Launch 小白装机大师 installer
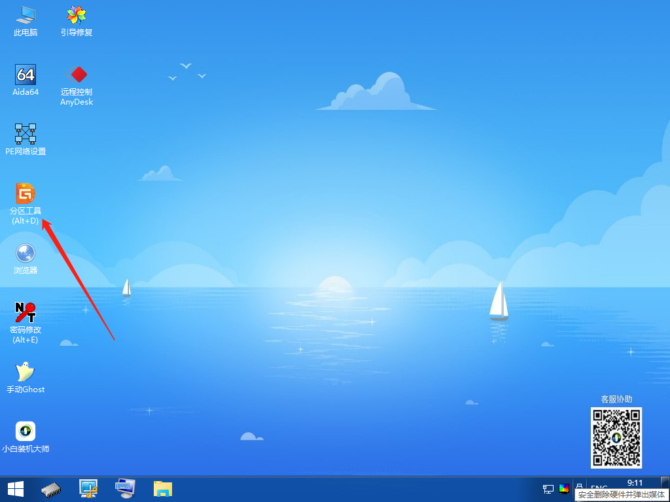 [x=26, y=437]
